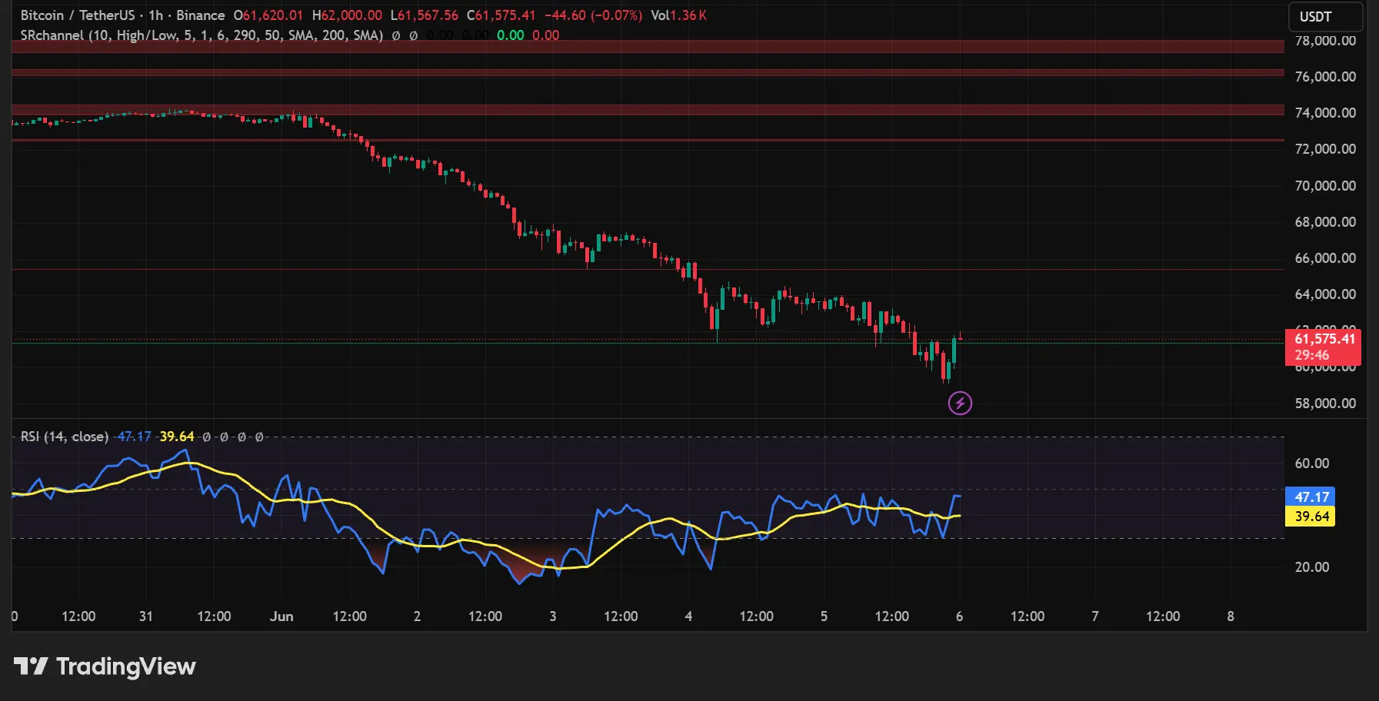The width and height of the screenshot is (1379, 701).
Task: Click the 72,000.00 price axis label
Action: coord(1325,149)
